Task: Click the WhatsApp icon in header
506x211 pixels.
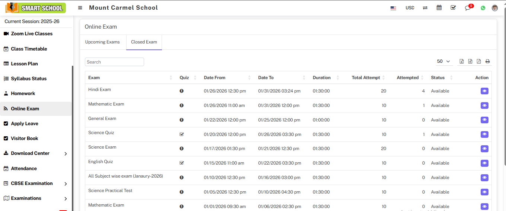Action: point(483,8)
